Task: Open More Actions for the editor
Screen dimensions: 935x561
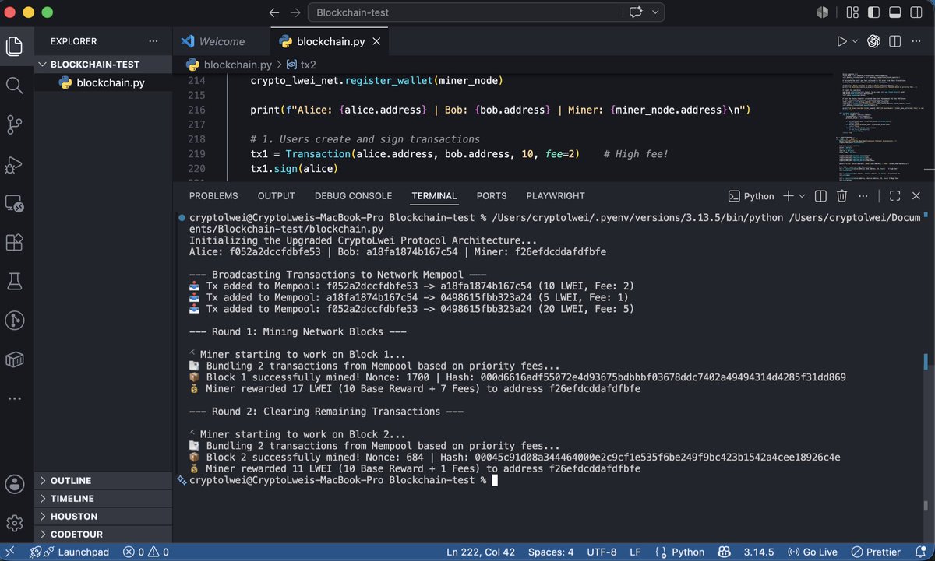Action: [x=918, y=41]
